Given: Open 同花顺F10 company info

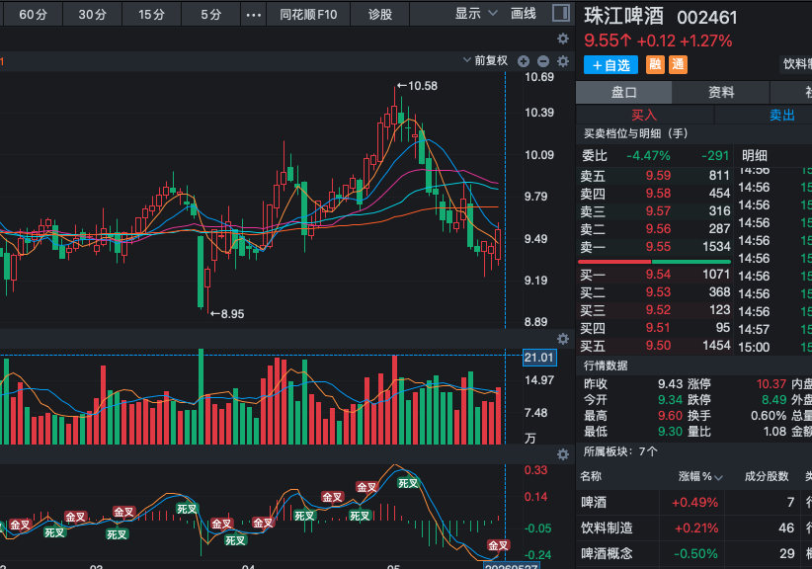Looking at the screenshot, I should point(308,14).
